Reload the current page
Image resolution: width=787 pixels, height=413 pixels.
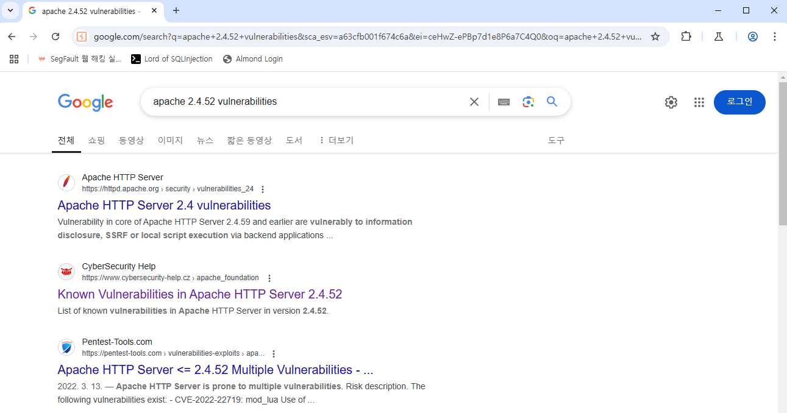point(55,37)
